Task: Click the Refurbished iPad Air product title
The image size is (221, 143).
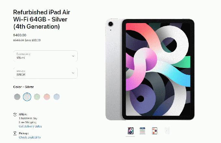Action: [x=42, y=19]
